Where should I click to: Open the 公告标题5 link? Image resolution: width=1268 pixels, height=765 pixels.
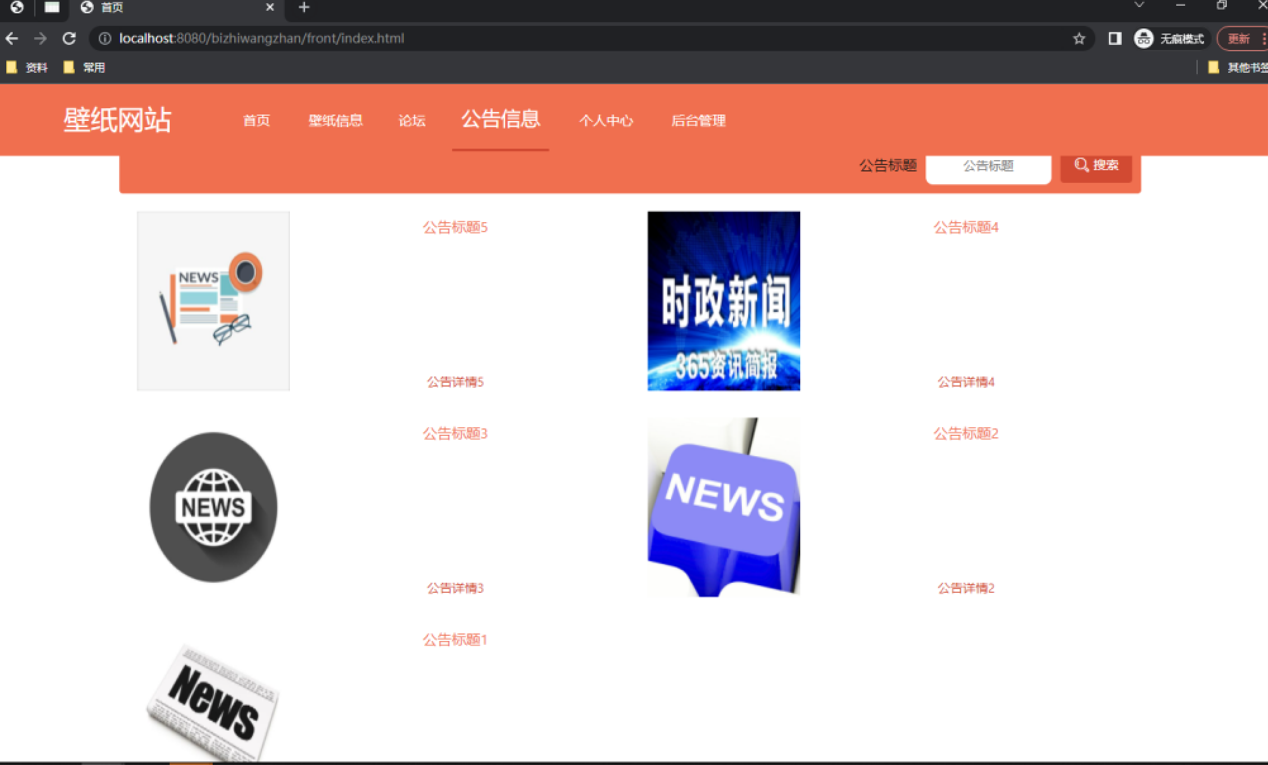455,227
